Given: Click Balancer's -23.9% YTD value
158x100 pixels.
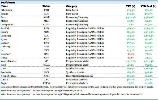Looking at the screenshot, I should coord(131,54).
